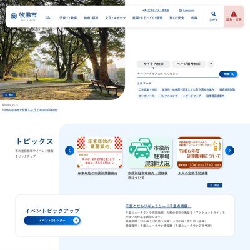
Task: Click the globe Language link
Action: [x=187, y=11]
